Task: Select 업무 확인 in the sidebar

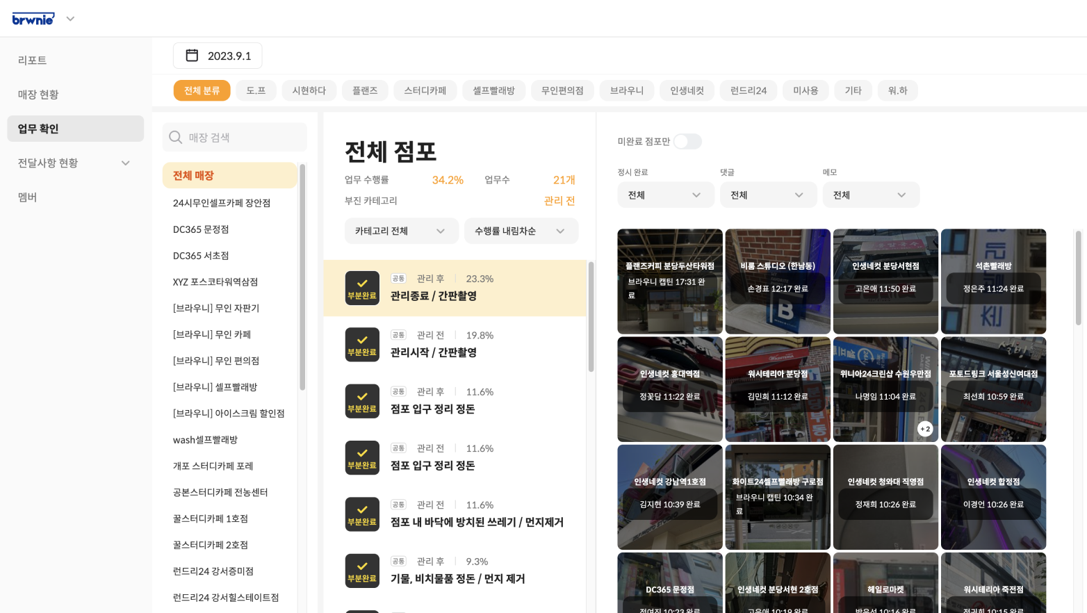Action: [x=75, y=129]
